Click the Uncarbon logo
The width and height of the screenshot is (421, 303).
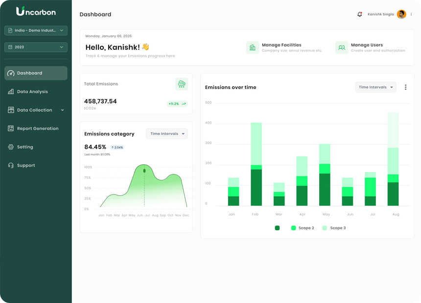[x=36, y=11]
